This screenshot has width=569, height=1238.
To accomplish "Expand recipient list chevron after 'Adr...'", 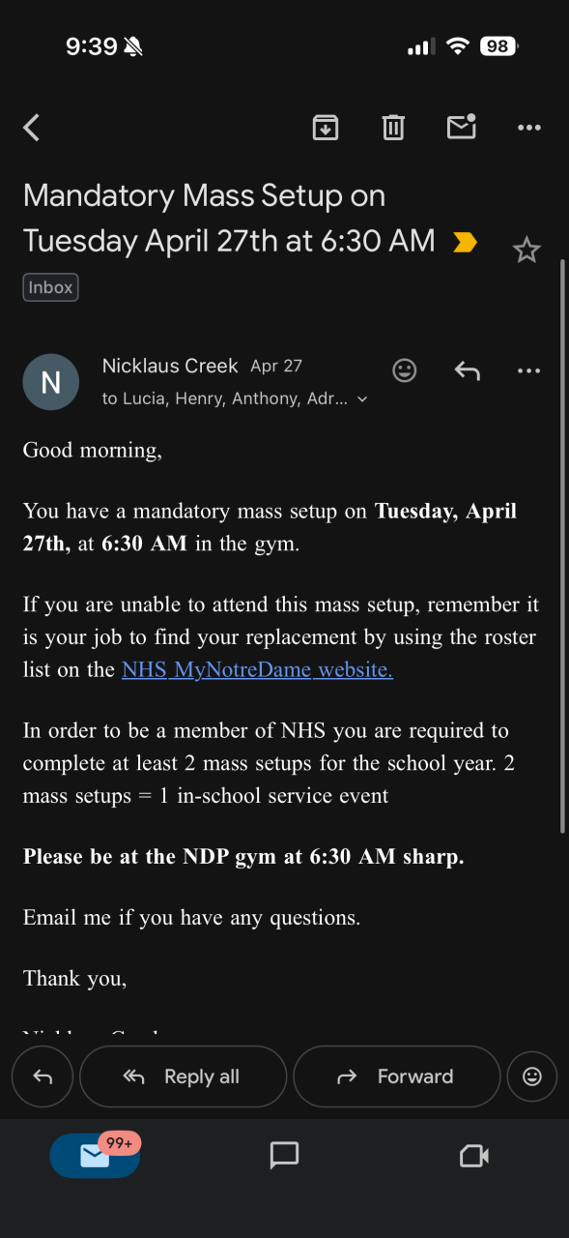I will [x=362, y=398].
